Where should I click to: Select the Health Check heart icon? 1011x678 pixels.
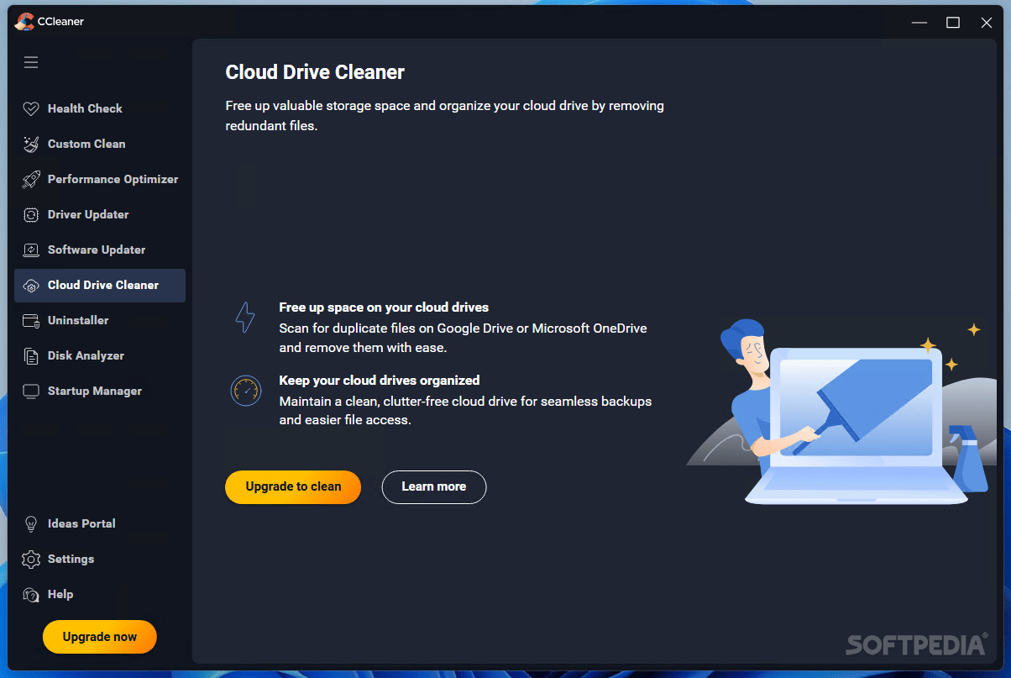tap(31, 108)
